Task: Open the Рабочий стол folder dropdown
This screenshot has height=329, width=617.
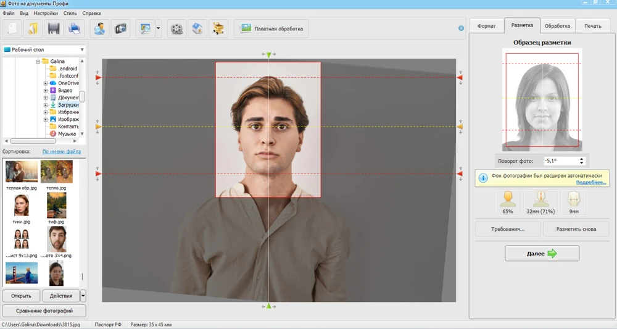Action: click(81, 50)
